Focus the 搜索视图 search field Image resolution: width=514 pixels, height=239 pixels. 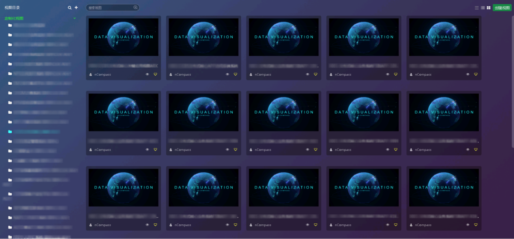(112, 8)
